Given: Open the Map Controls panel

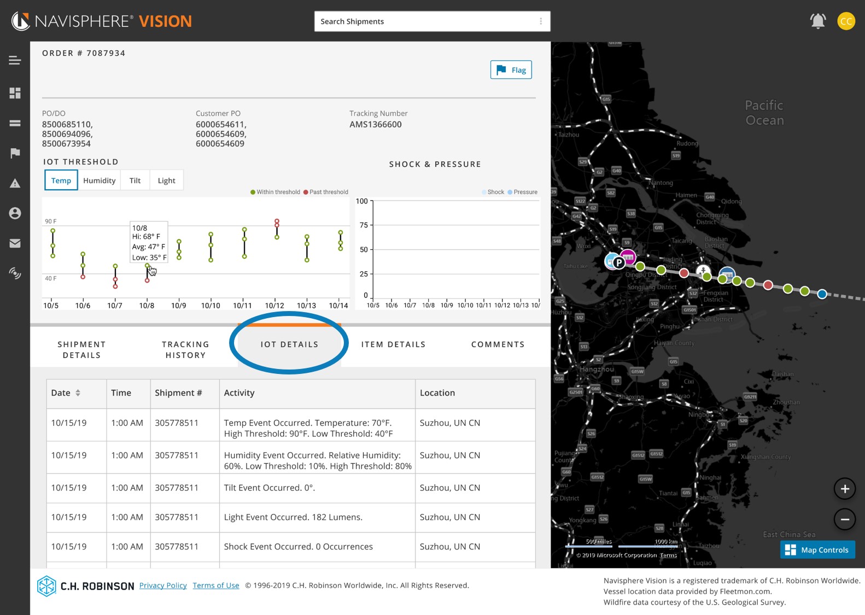Looking at the screenshot, I should click(x=817, y=550).
